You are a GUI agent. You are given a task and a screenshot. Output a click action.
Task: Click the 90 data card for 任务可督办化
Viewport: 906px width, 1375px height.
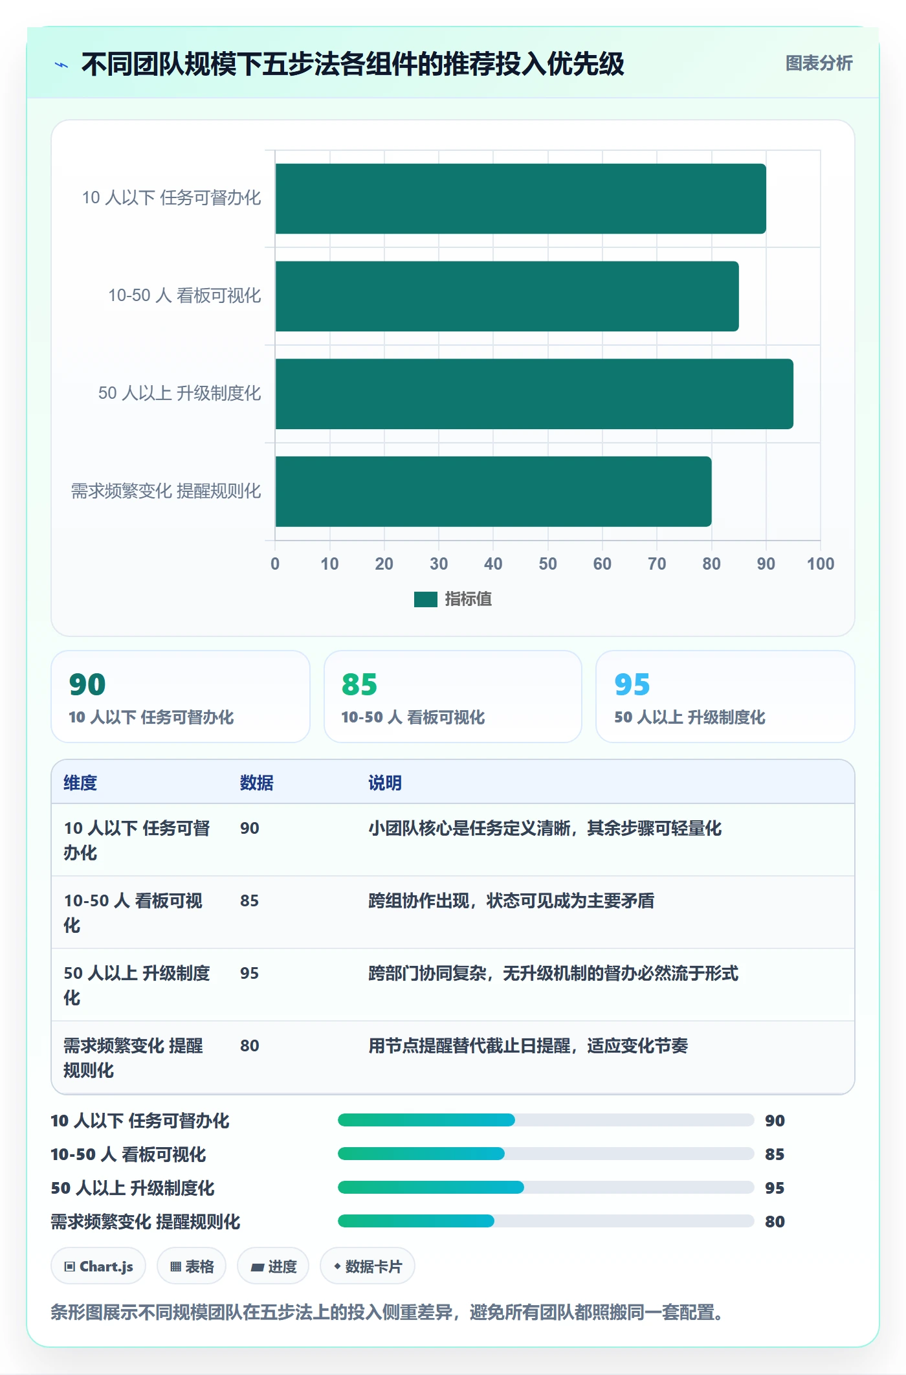pyautogui.click(x=181, y=697)
